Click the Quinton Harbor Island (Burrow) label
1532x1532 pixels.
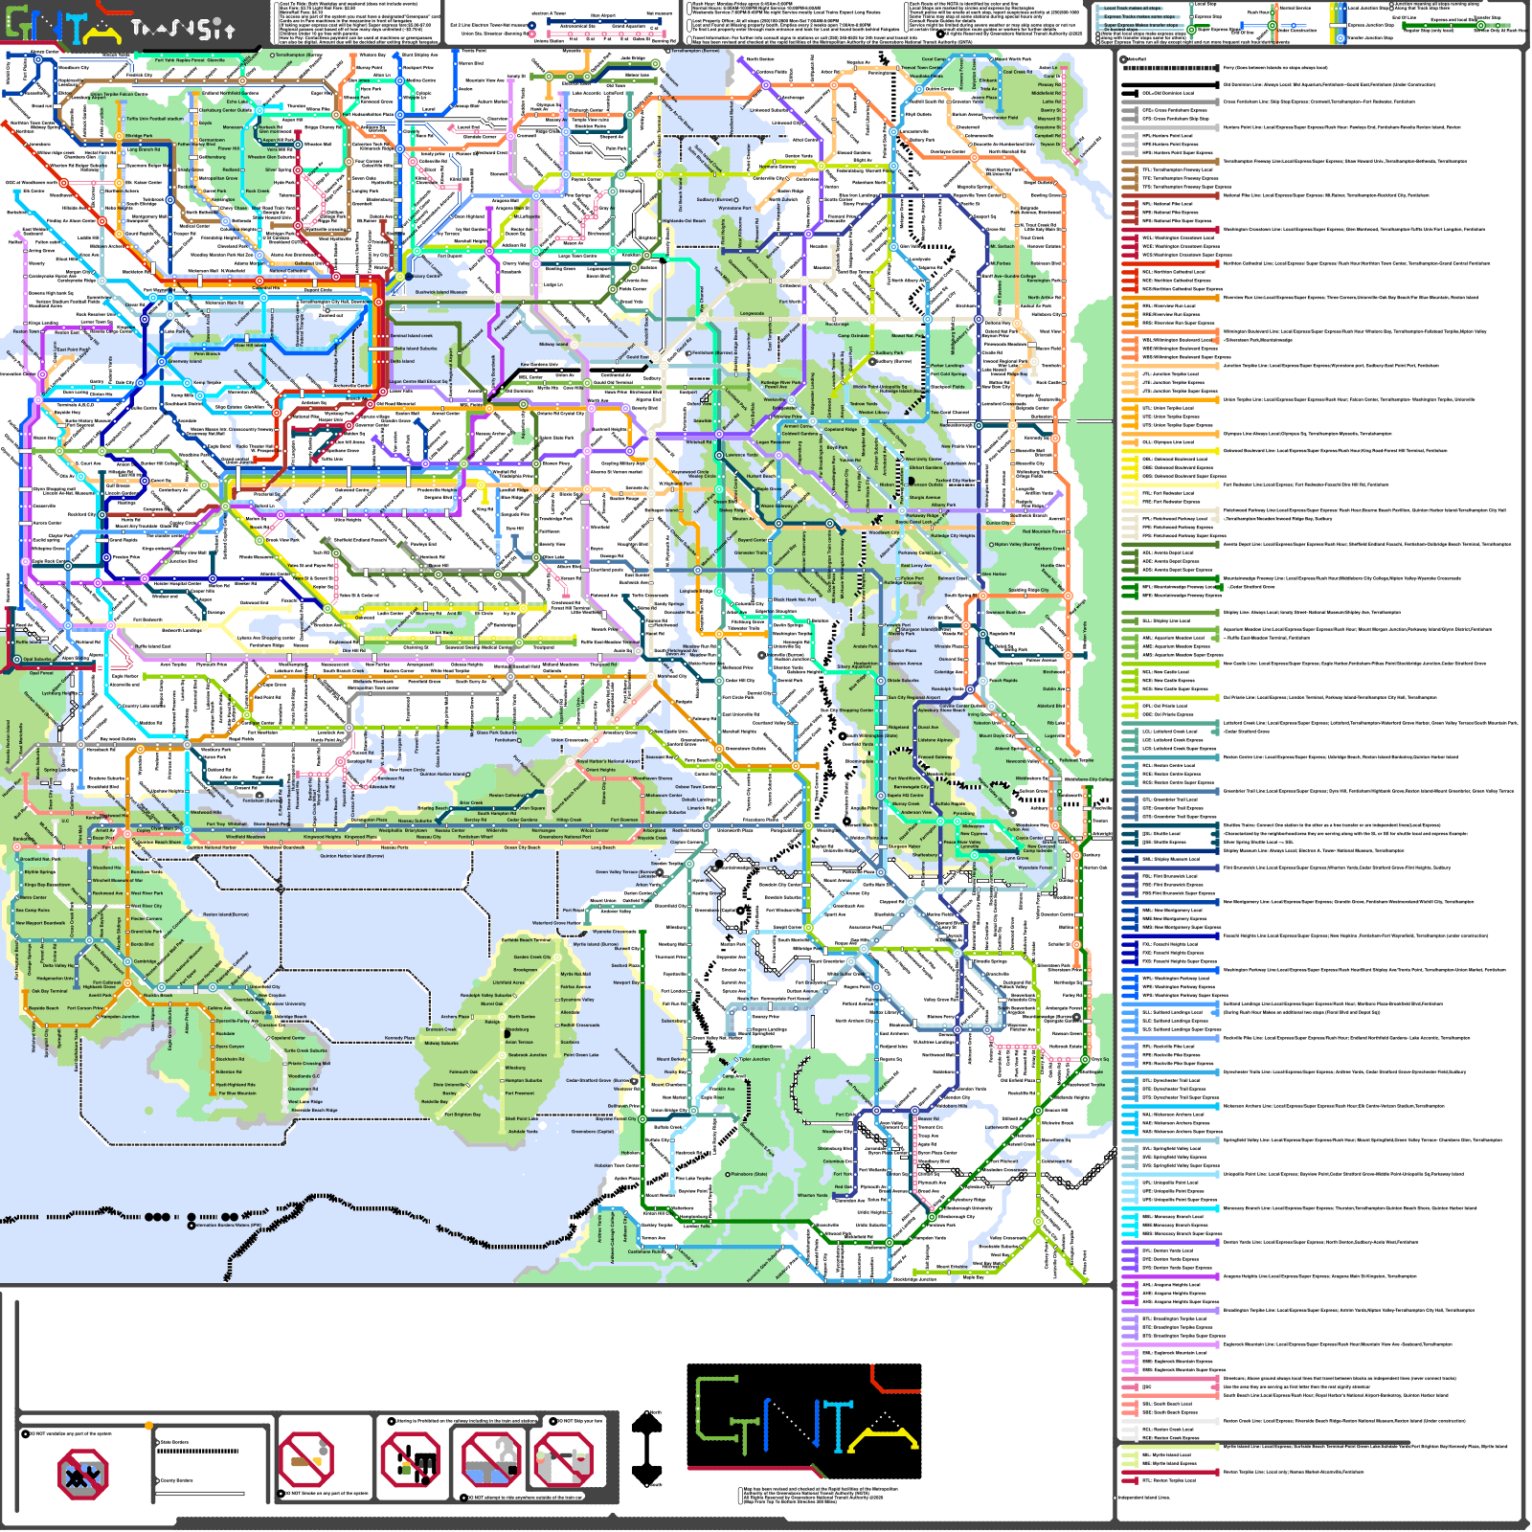(x=354, y=856)
